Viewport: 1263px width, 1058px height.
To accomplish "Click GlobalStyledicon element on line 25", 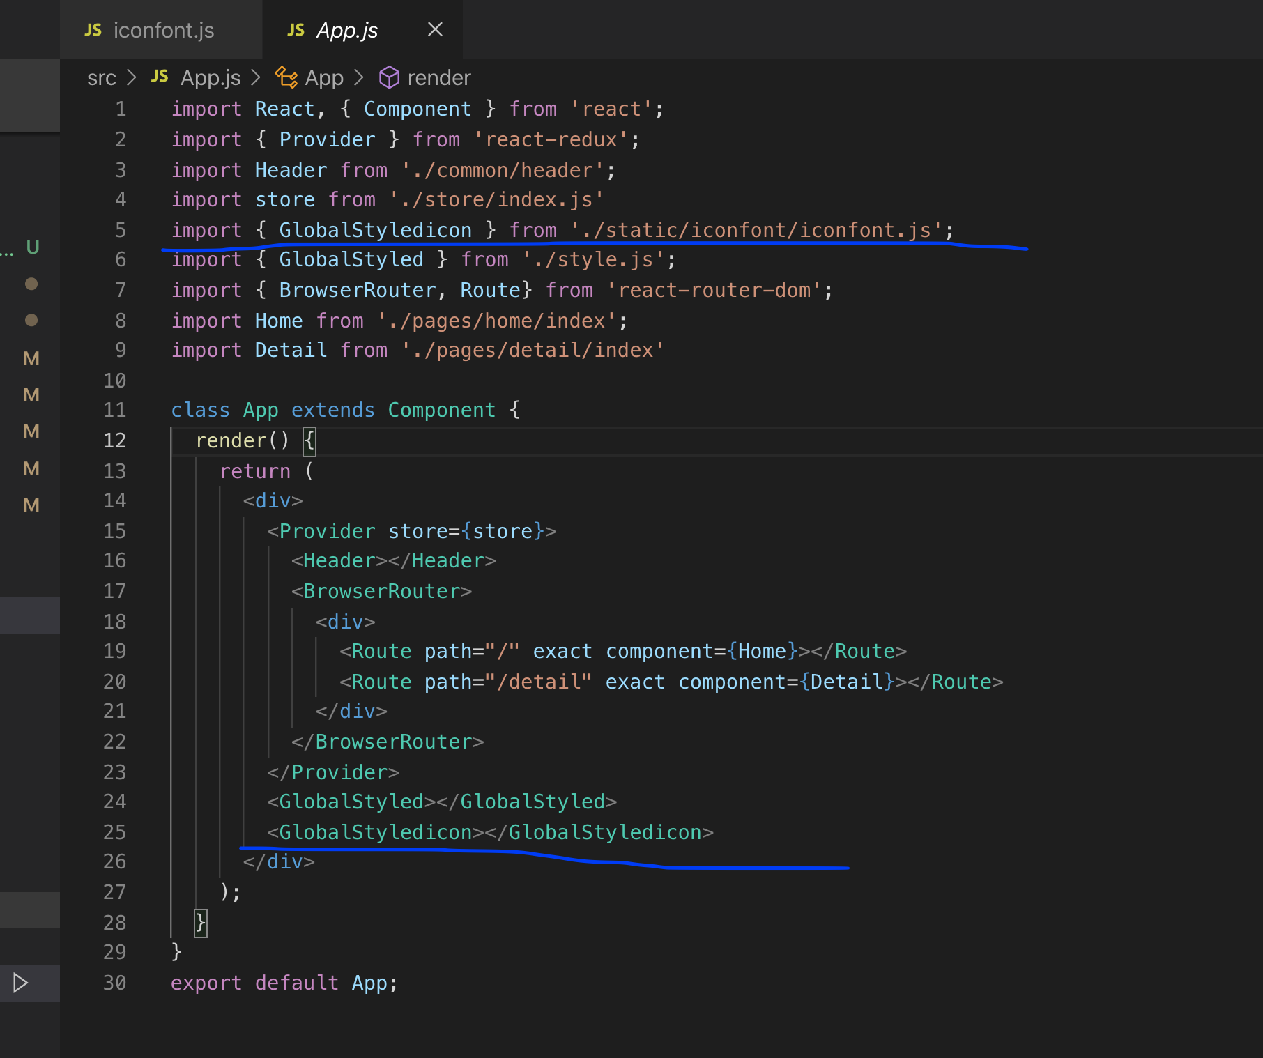I will pyautogui.click(x=491, y=832).
